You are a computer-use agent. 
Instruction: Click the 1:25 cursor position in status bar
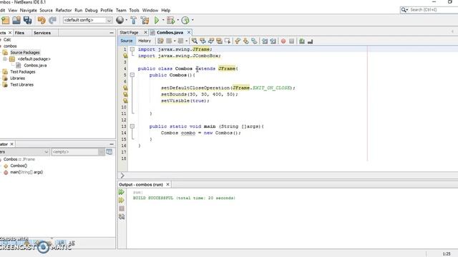point(447,254)
